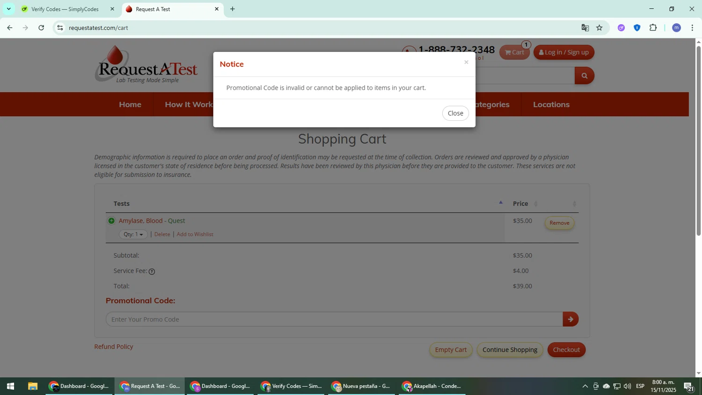Click the blue shield extension icon

pyautogui.click(x=637, y=28)
